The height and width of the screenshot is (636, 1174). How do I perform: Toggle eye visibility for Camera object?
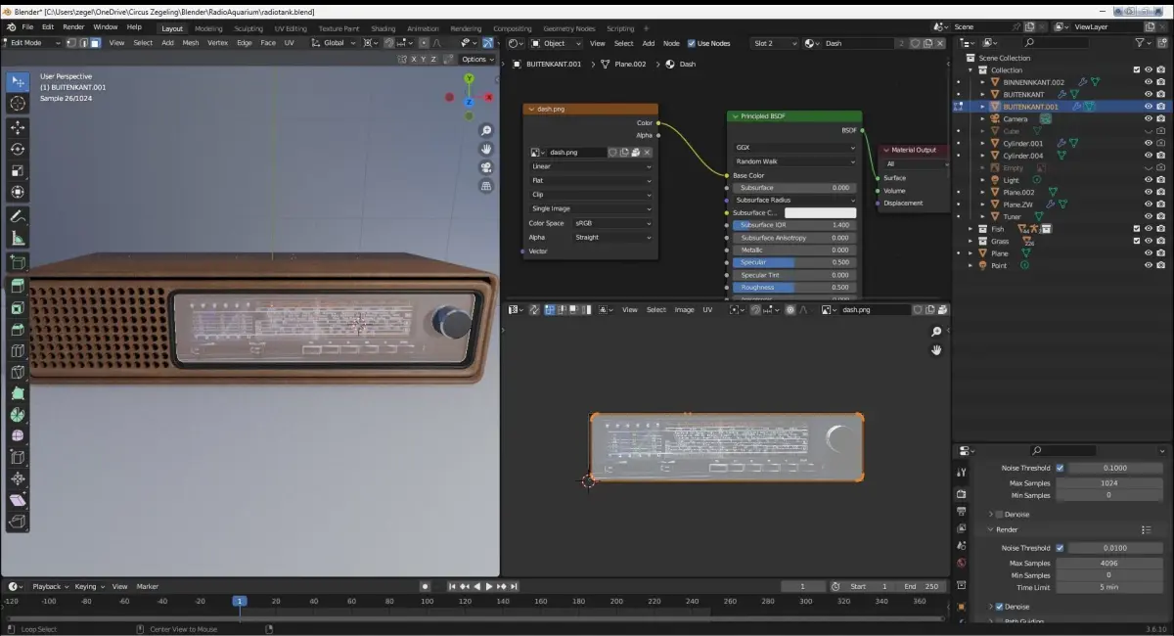click(1149, 118)
